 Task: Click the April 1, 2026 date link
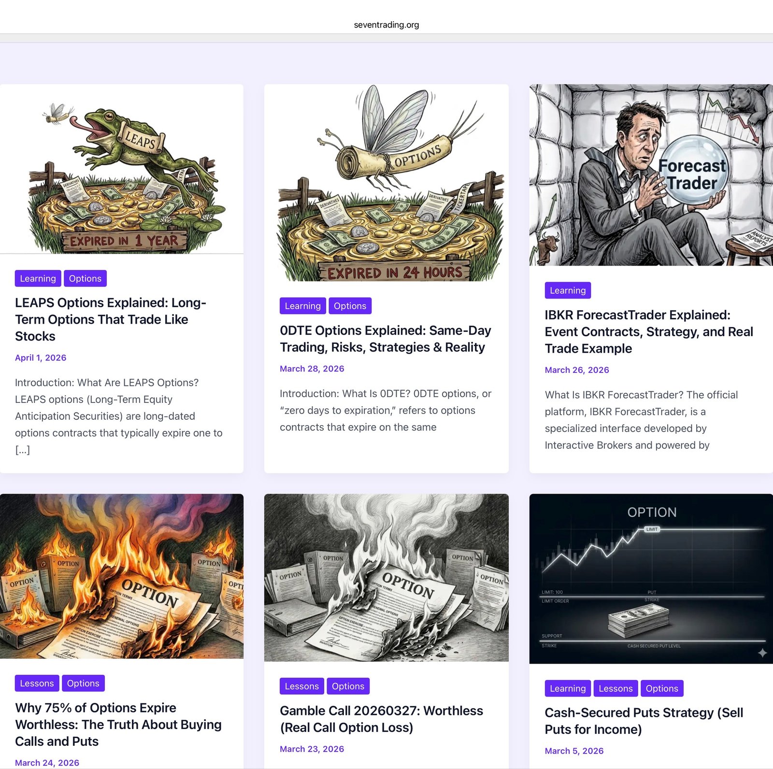click(x=41, y=358)
